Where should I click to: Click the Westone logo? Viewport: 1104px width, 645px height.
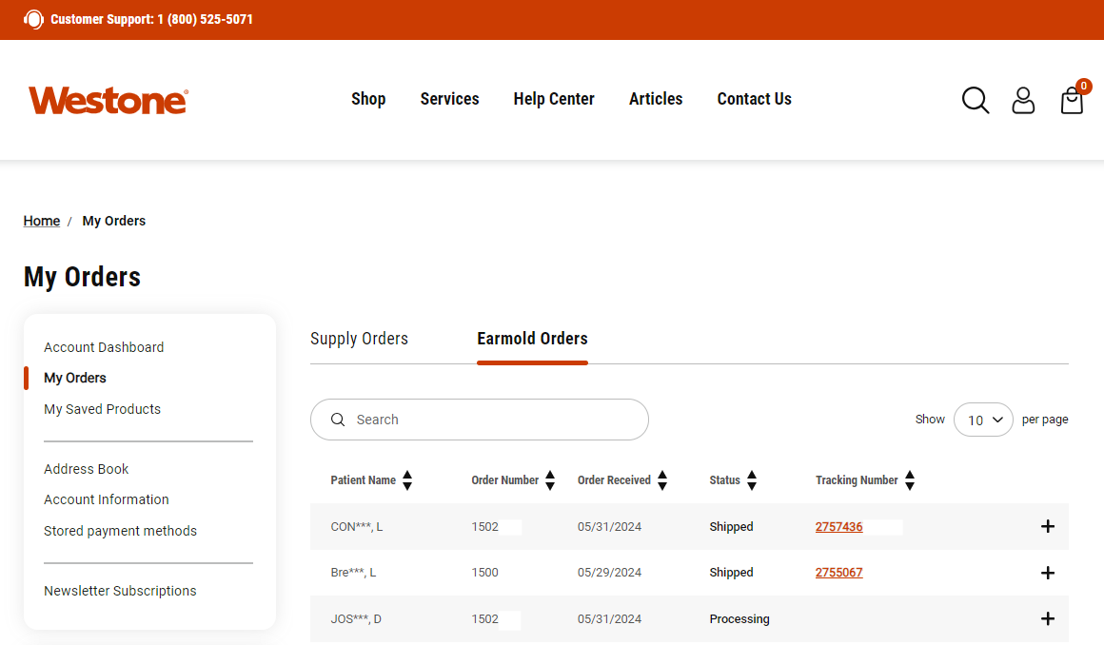coord(108,100)
